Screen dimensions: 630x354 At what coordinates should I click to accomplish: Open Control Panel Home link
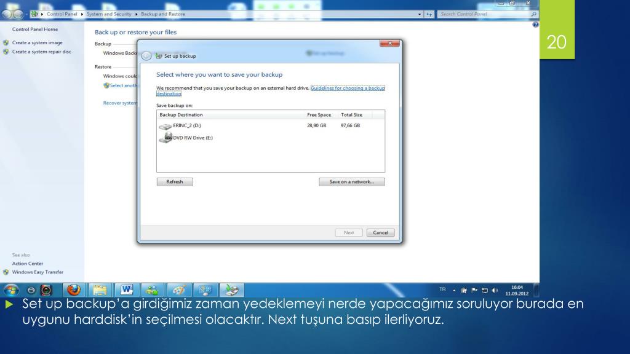point(35,29)
